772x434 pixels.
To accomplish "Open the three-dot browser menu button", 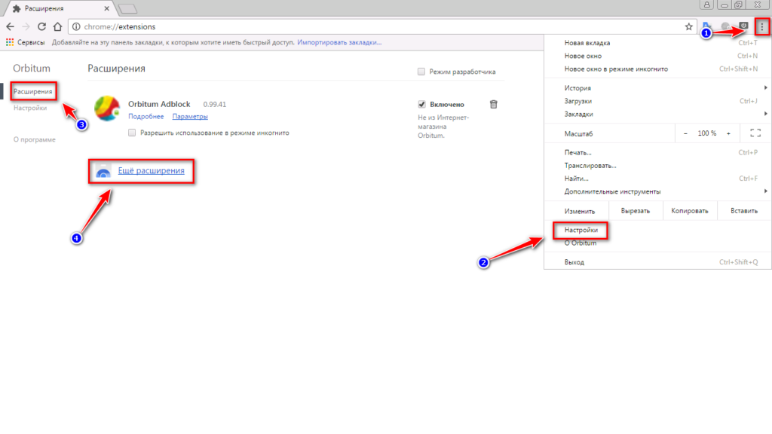I will (761, 27).
